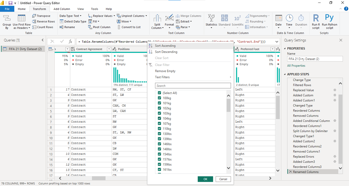The image size is (349, 186).
Task: Click the Scientific icon
Action: point(237,18)
